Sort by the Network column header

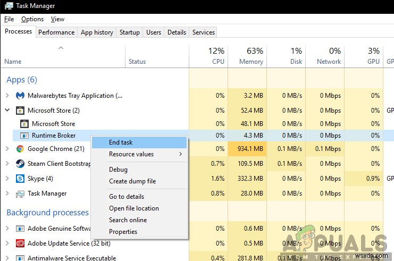[325, 57]
